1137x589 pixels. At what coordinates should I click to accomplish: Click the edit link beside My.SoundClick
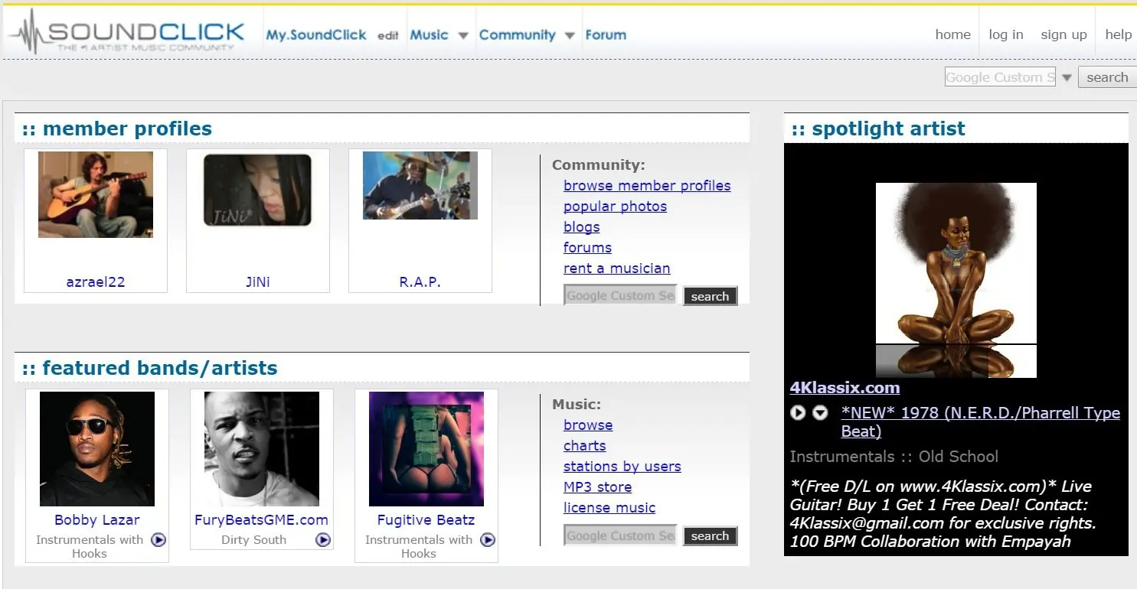tap(388, 35)
